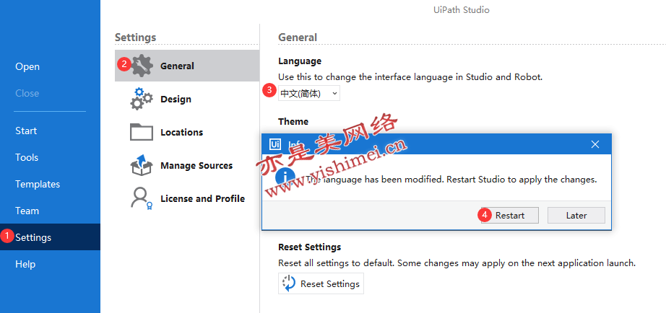
Task: Click Later to postpone restart
Action: coord(576,215)
